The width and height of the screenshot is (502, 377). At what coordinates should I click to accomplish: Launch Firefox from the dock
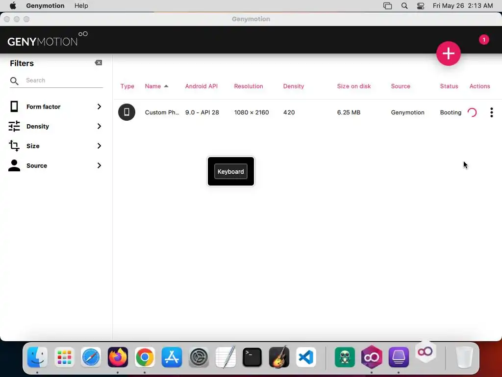click(x=118, y=357)
